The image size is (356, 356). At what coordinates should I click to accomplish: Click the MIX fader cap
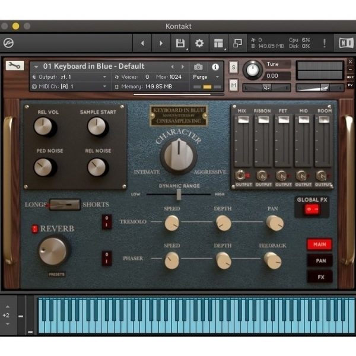tap(243, 120)
